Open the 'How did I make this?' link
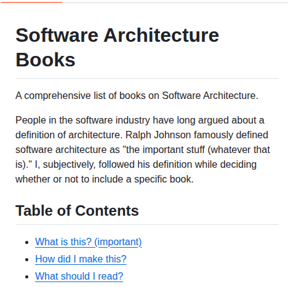 [81, 259]
